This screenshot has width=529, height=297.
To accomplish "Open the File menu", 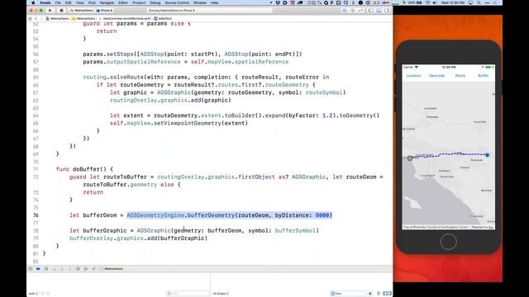I will 58,2.
